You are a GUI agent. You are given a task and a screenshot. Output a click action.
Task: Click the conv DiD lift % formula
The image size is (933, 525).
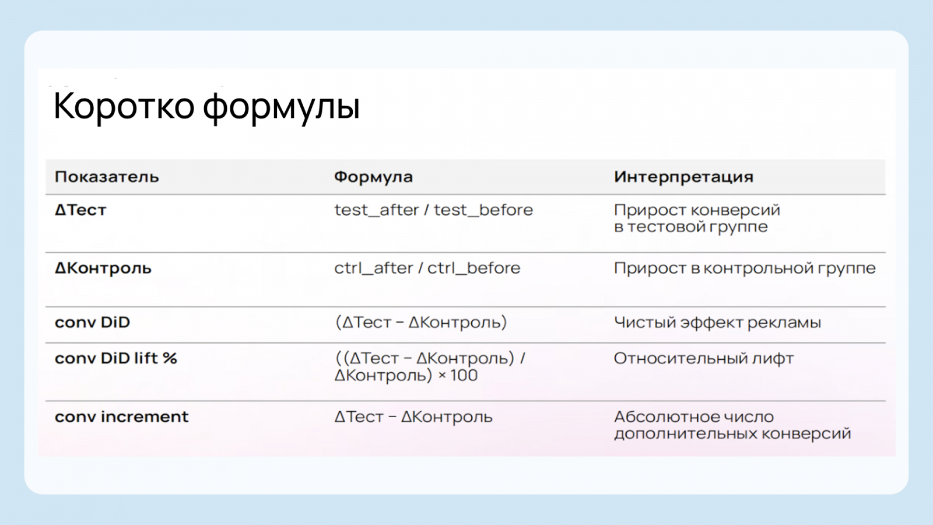pyautogui.click(x=430, y=366)
